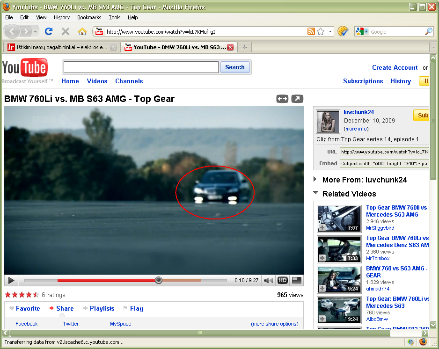This screenshot has height=349, width=439.
Task: Go to YouTube Home link
Action: click(70, 81)
